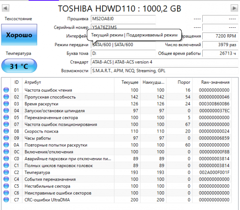This screenshot has width=240, height=210.
Task: Select power-on count value 3979 раз
Action: click(x=220, y=44)
